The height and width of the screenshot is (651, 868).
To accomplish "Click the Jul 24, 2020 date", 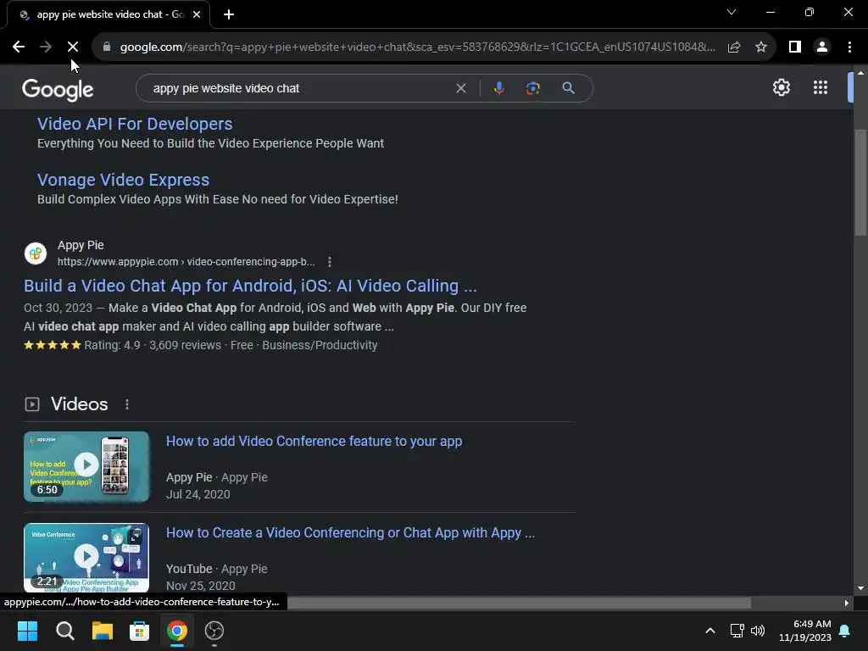I will [198, 494].
